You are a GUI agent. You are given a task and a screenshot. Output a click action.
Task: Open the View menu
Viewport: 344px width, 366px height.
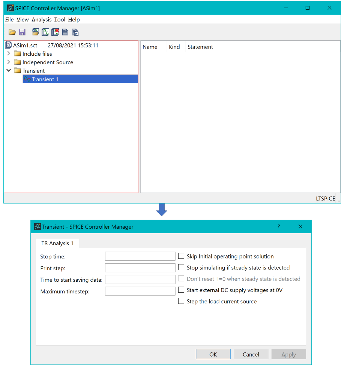[23, 20]
